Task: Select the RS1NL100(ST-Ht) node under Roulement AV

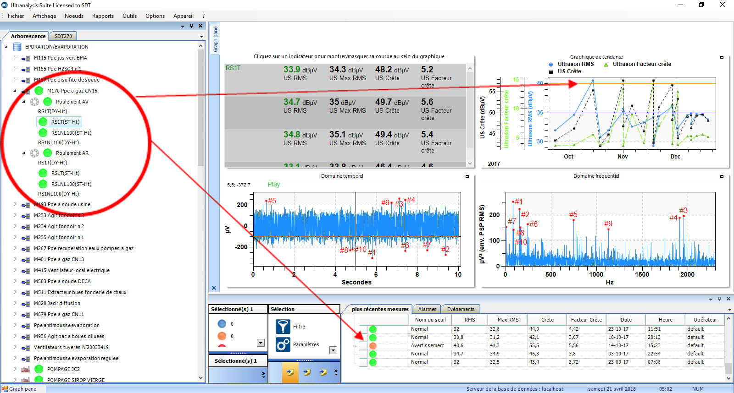Action: click(71, 133)
